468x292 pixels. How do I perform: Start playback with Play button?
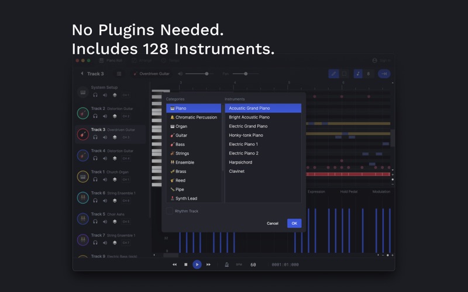197,265
